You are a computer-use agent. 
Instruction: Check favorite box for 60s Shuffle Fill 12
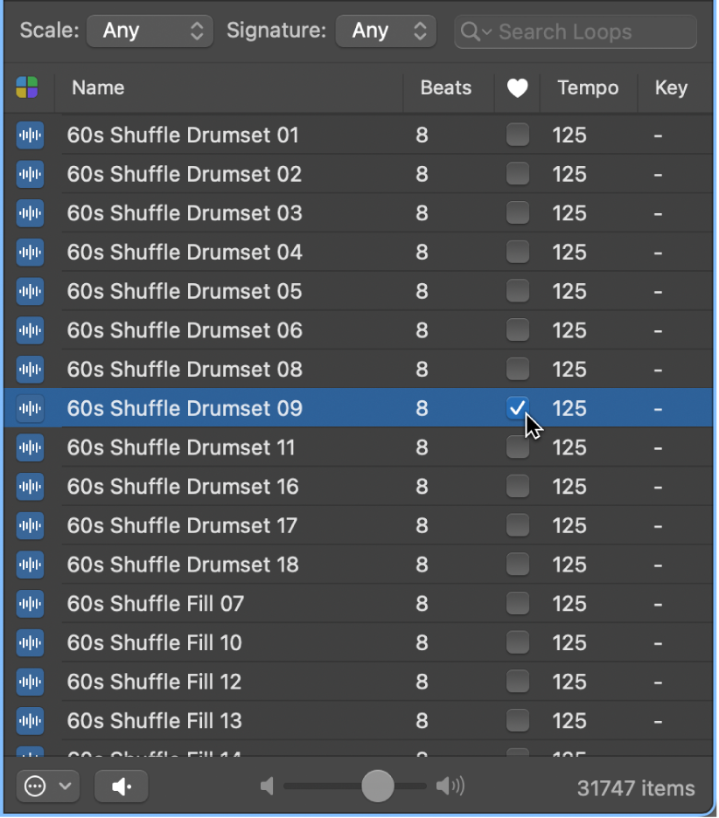pyautogui.click(x=518, y=682)
